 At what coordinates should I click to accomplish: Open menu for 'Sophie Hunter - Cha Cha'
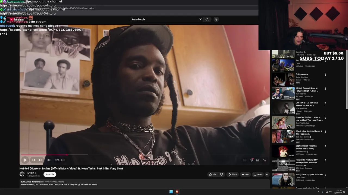(325, 146)
